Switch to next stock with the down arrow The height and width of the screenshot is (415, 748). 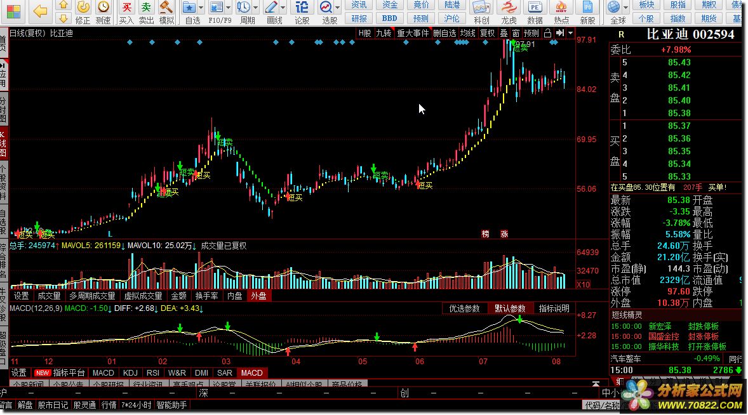coord(63,18)
